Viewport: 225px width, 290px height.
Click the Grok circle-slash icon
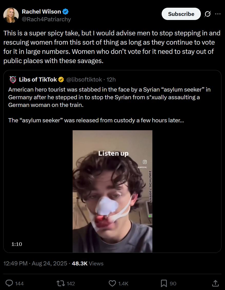point(207,14)
